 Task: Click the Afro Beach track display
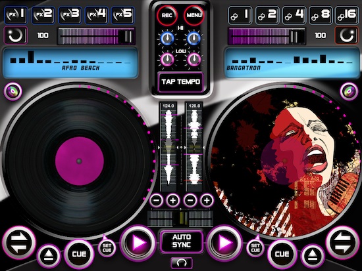coord(70,62)
